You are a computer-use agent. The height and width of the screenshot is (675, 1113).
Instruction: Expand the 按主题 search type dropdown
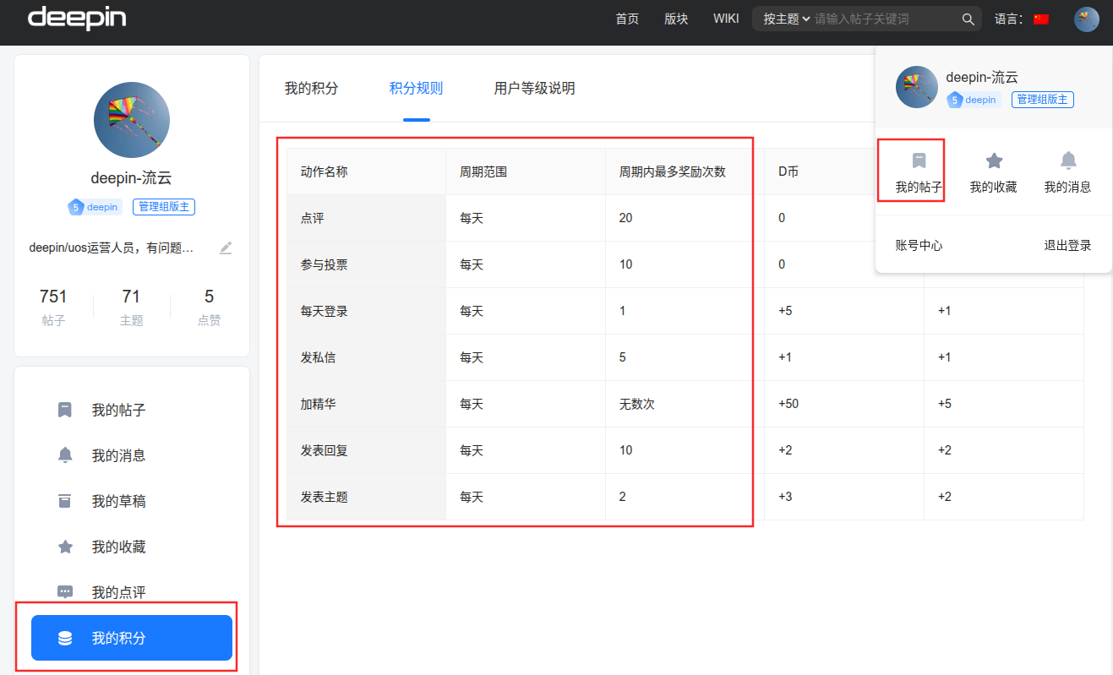[787, 19]
